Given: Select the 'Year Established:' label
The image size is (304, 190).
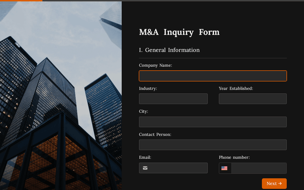Looking at the screenshot, I should [x=236, y=88].
